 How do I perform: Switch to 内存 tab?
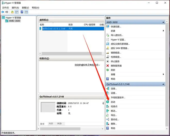(51, 124)
